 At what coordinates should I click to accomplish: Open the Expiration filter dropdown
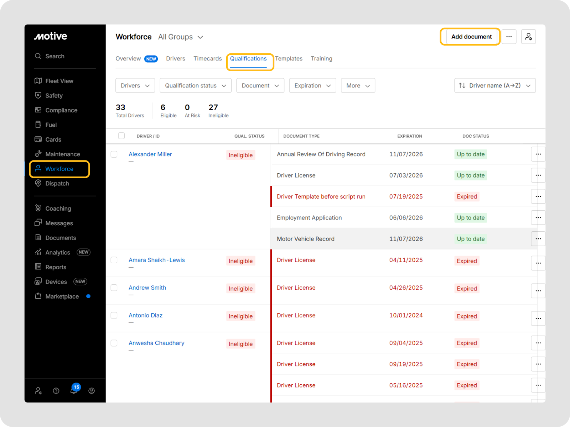coord(312,86)
